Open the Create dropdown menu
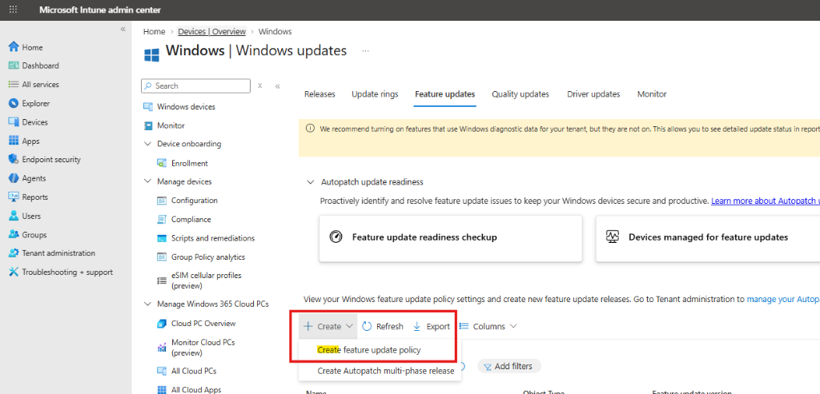Image resolution: width=820 pixels, height=394 pixels. [x=328, y=326]
